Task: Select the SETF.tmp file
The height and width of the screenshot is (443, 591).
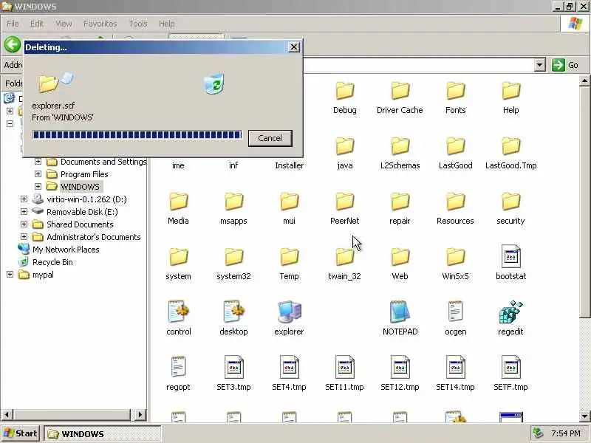Action: [510, 374]
